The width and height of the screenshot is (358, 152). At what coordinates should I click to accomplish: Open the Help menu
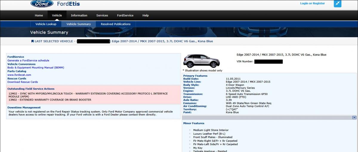point(146,15)
